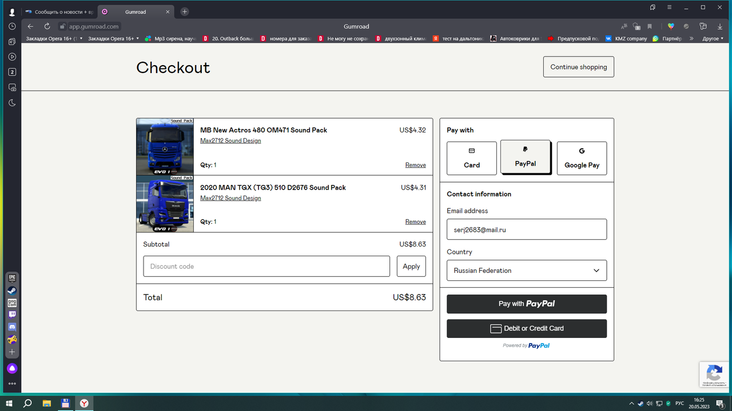Select the Gumroad browser tab
The image size is (732, 411).
click(x=135, y=11)
